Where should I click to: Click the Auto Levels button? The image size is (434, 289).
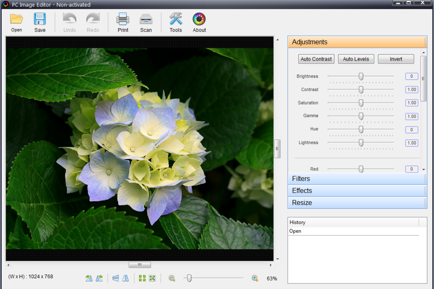point(356,59)
